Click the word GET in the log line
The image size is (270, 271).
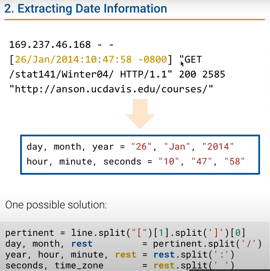(x=193, y=60)
